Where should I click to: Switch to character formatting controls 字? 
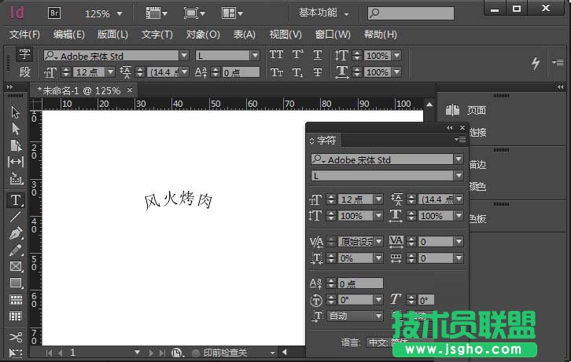pos(24,54)
